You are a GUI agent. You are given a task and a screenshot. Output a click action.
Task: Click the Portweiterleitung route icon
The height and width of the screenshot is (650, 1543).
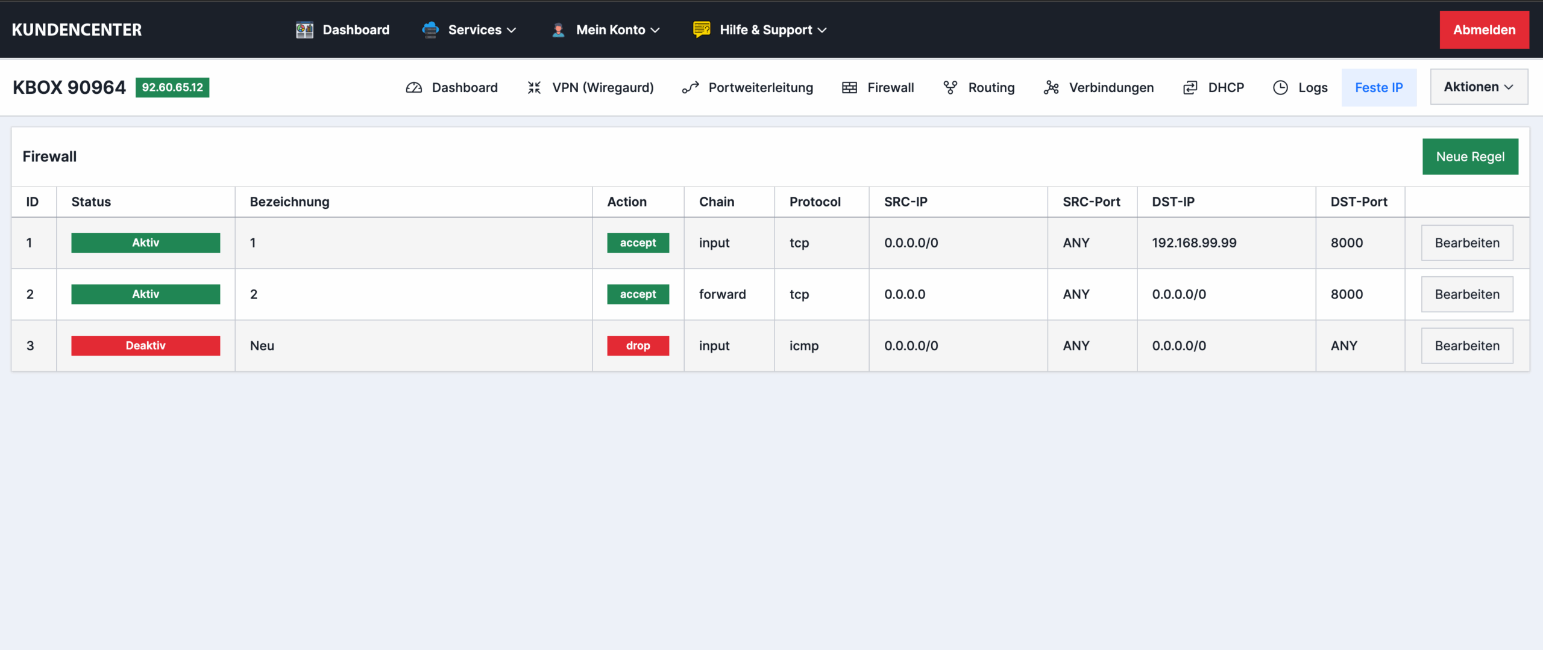tap(690, 88)
